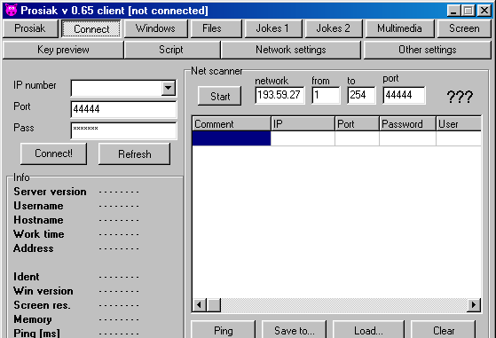Open the Prosiak tab
This screenshot has height=338, width=496.
click(x=30, y=28)
